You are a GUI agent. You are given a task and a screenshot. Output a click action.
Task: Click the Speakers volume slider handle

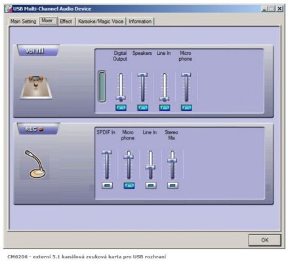click(x=142, y=75)
